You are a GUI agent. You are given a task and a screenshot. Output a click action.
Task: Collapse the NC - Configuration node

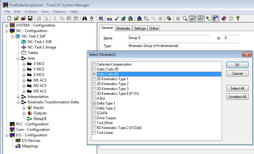pos(6,31)
